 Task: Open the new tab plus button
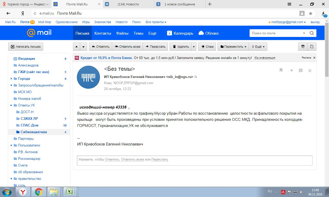[x=210, y=4]
